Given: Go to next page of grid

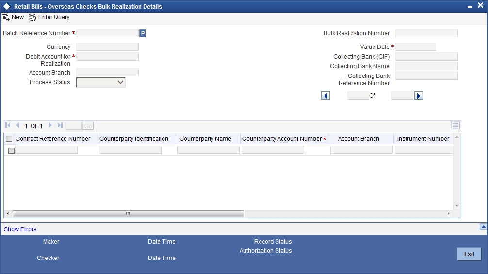Looking at the screenshot, I should (50, 125).
